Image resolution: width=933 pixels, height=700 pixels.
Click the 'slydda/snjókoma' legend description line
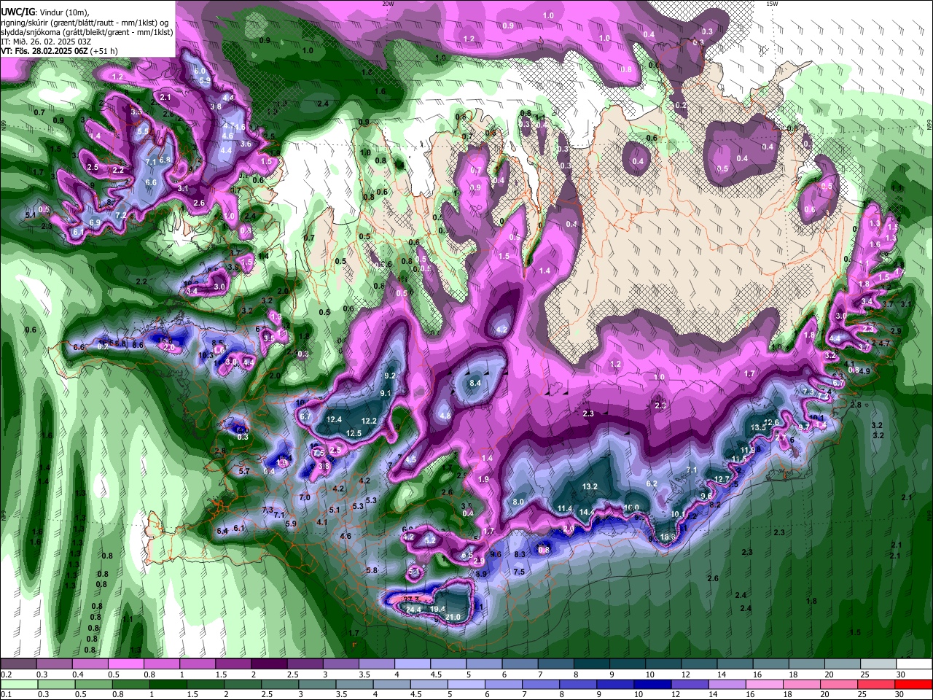(87, 32)
